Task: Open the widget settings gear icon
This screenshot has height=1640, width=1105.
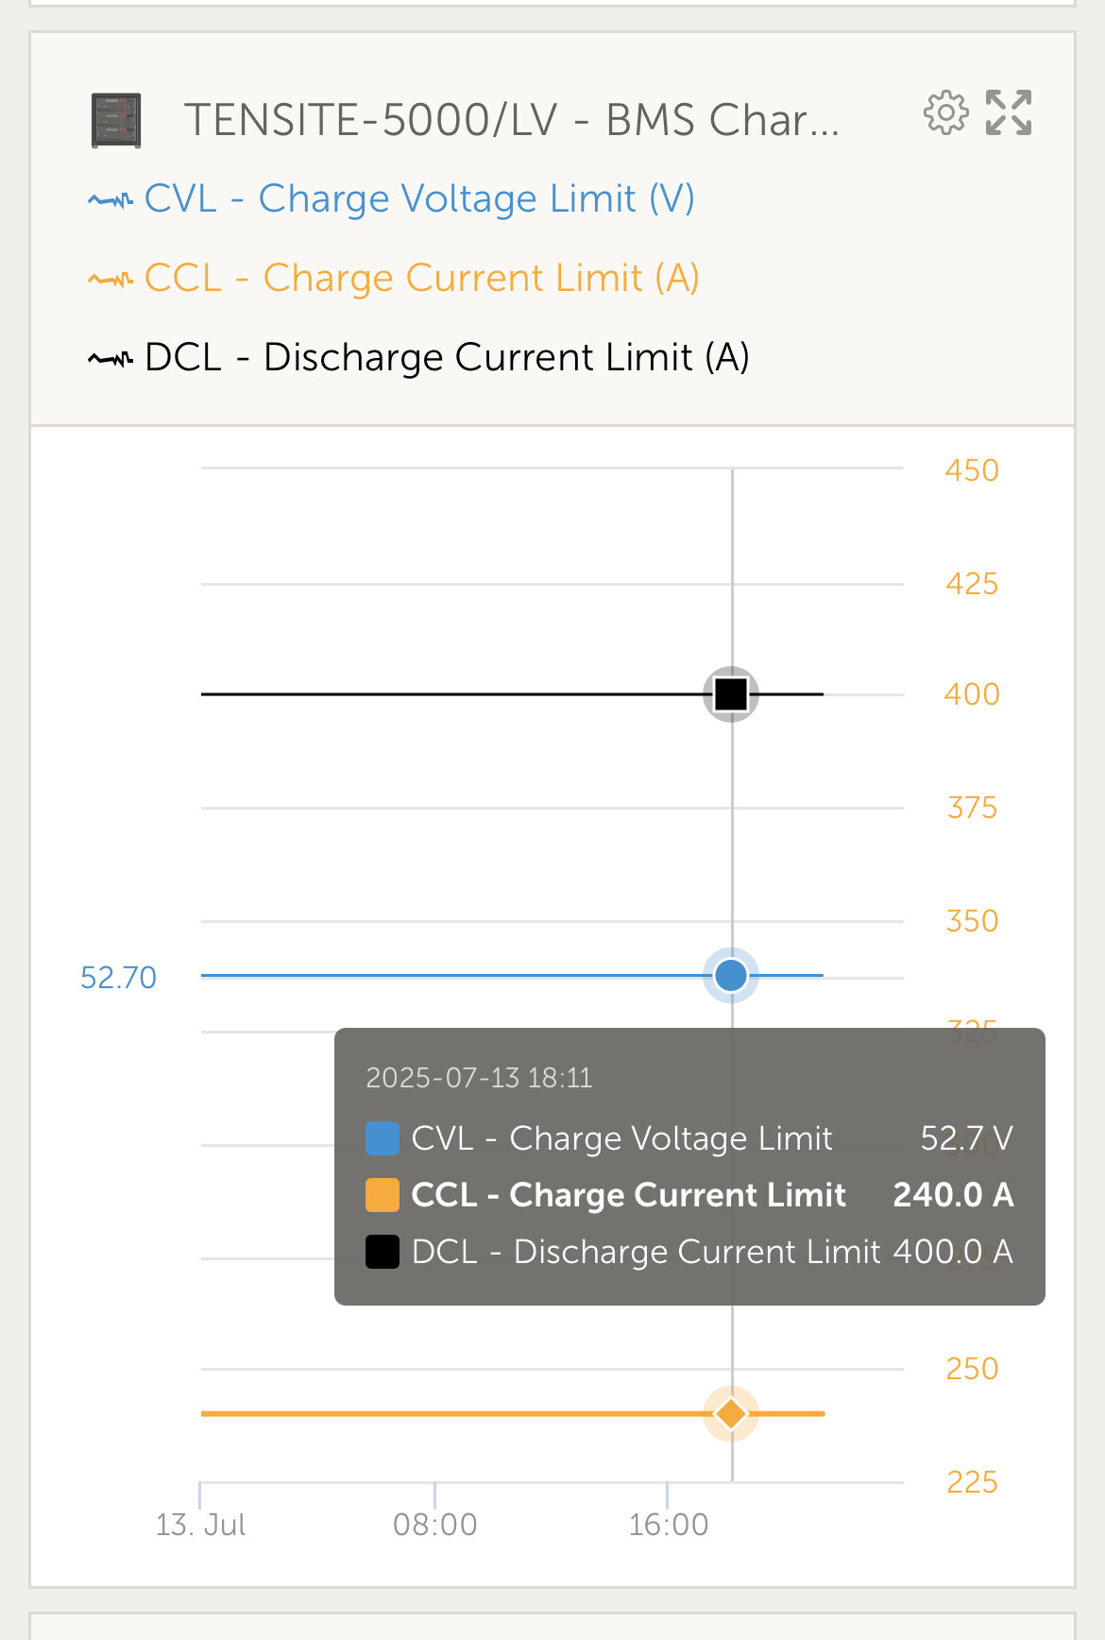Action: (945, 113)
